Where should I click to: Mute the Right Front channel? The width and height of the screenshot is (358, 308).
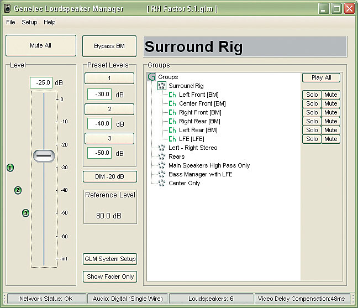(330, 112)
